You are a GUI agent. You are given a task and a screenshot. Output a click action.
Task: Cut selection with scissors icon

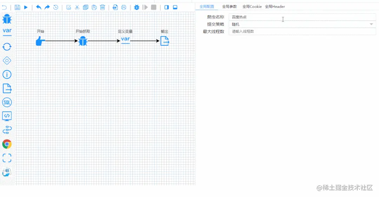77,7
